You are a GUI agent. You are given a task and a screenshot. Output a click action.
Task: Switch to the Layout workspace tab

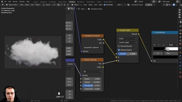(x=36, y=2)
